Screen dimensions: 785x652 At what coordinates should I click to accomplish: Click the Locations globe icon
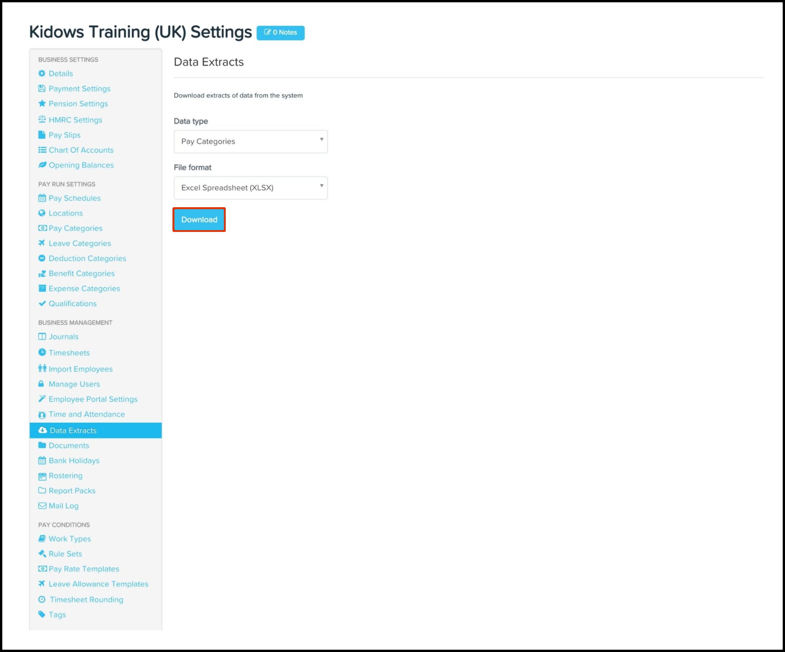[42, 213]
